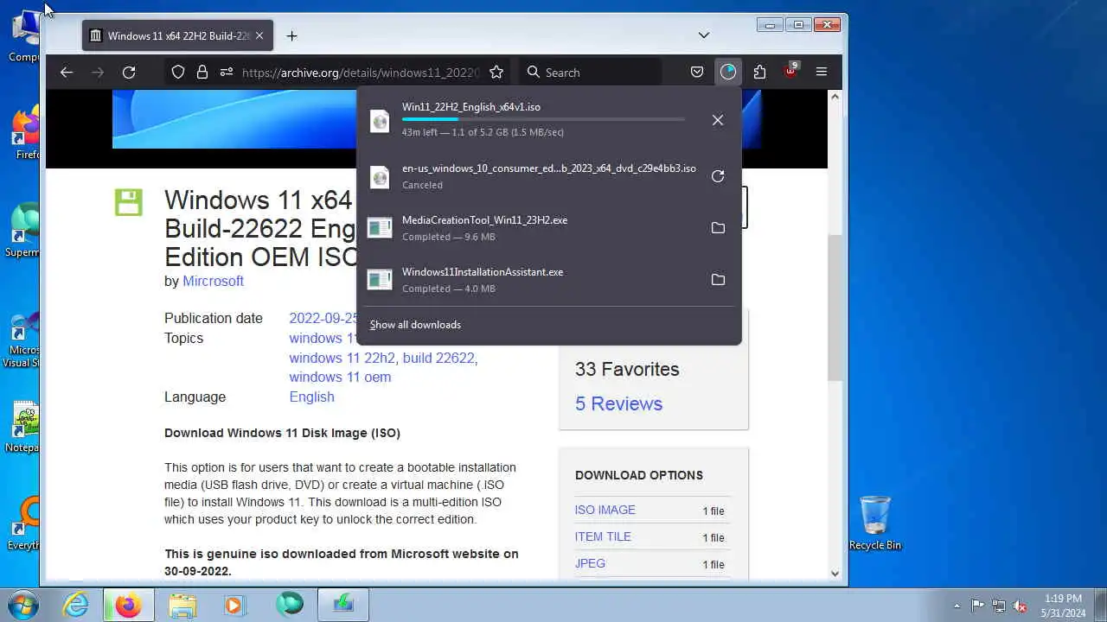Reload the archive.org page
Screen dimensions: 1107x622
click(x=129, y=73)
